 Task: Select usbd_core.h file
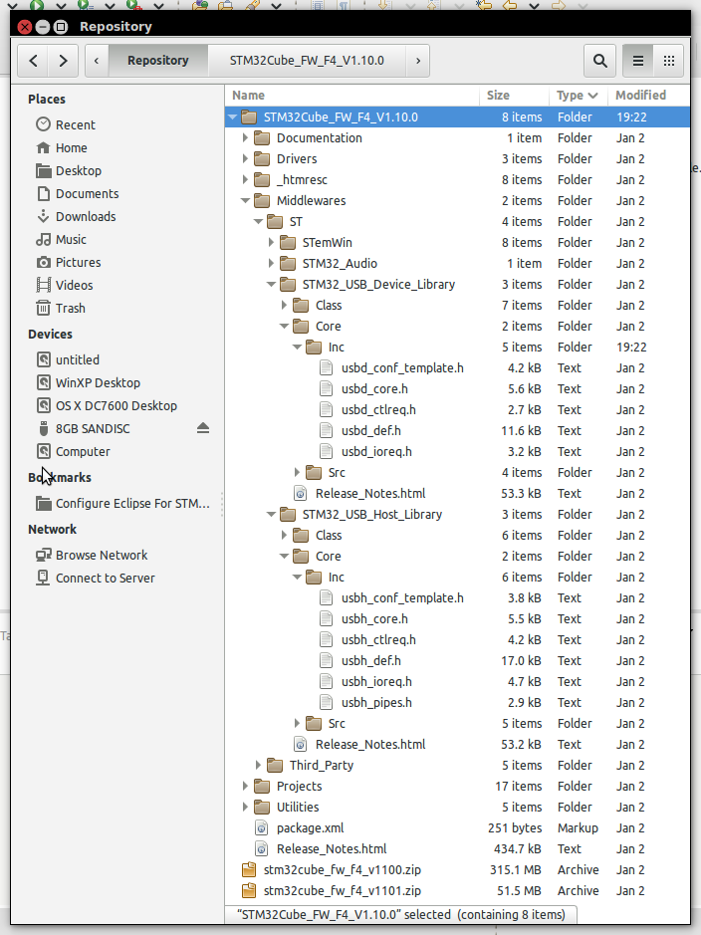(x=374, y=388)
